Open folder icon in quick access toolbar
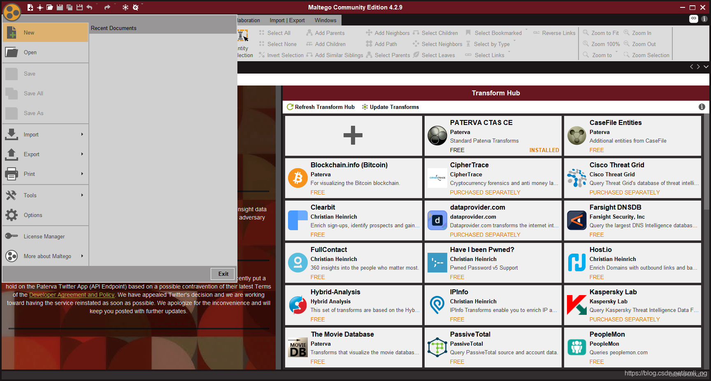 pyautogui.click(x=49, y=7)
